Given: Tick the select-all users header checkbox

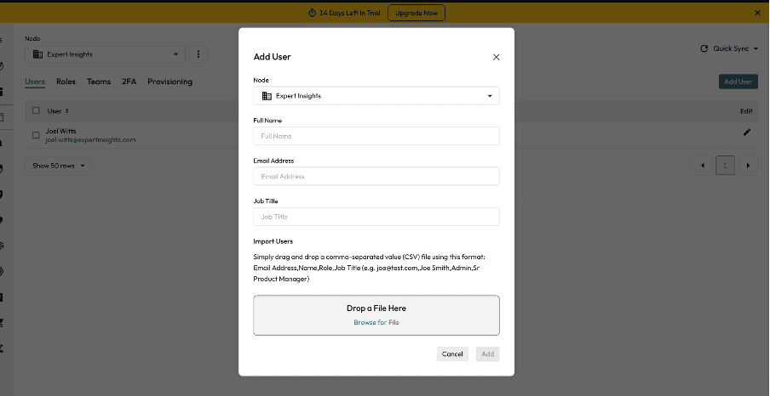Looking at the screenshot, I should point(36,110).
